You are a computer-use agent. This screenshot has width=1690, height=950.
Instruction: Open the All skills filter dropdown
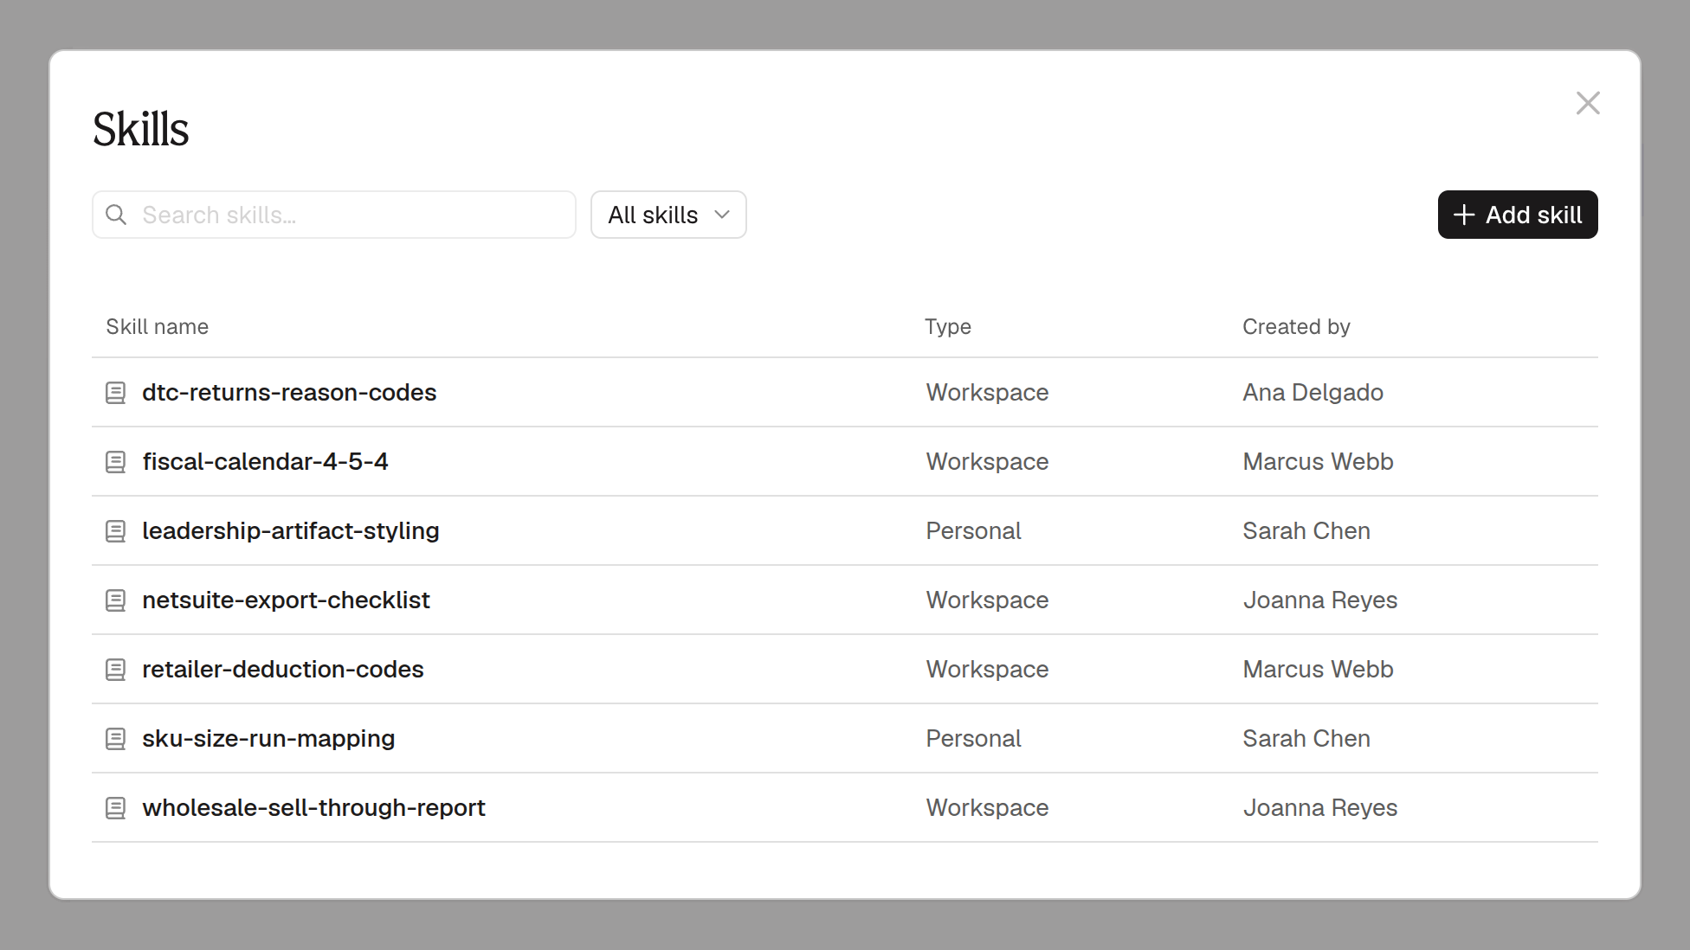[668, 215]
